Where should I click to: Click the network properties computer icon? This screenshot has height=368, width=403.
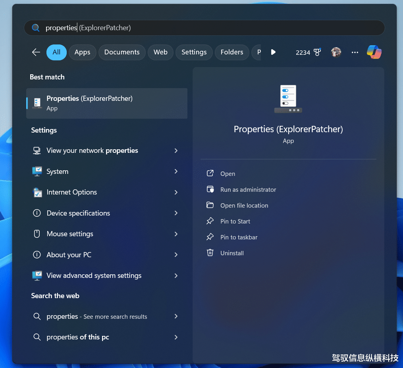click(37, 150)
